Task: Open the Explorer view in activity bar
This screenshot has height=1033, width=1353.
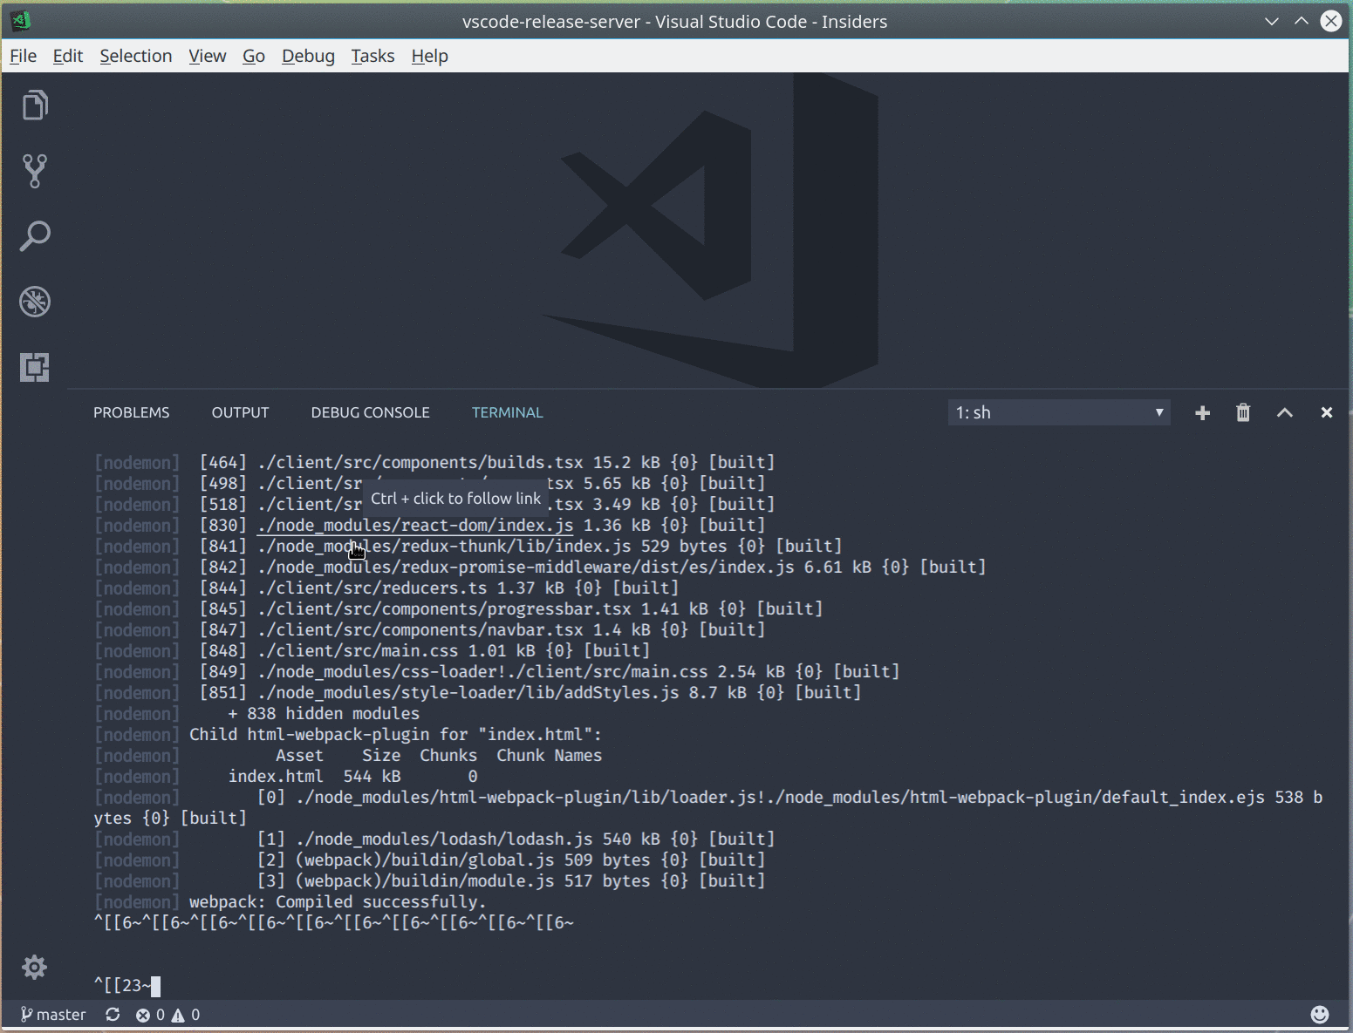Action: tap(35, 105)
